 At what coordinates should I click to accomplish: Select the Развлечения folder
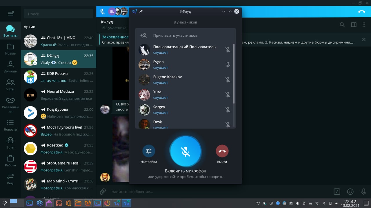pos(10,105)
